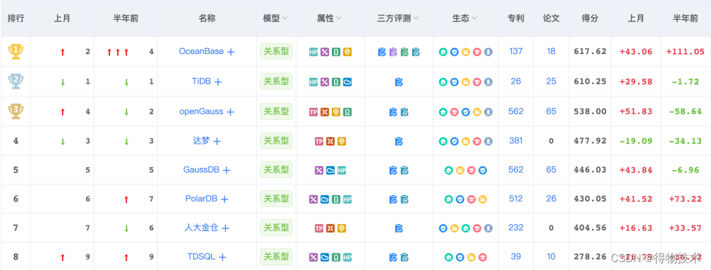Viewport: 711px width, 270px height.
Task: Click the purple clipboard evaluation icon for OceanBase
Action: [393, 52]
